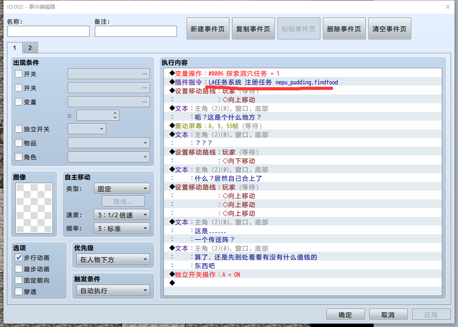This screenshot has width=458, height=327.
Task: Enable the 物品 condition checkbox
Action: click(18, 143)
